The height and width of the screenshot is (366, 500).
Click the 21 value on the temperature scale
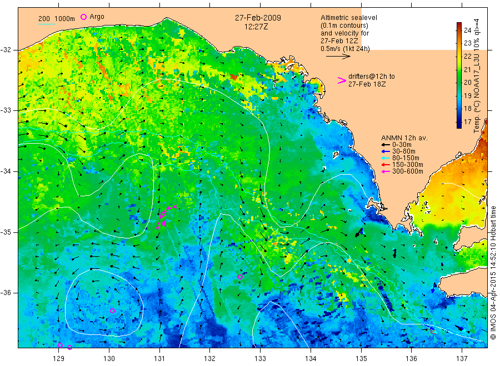coord(467,69)
